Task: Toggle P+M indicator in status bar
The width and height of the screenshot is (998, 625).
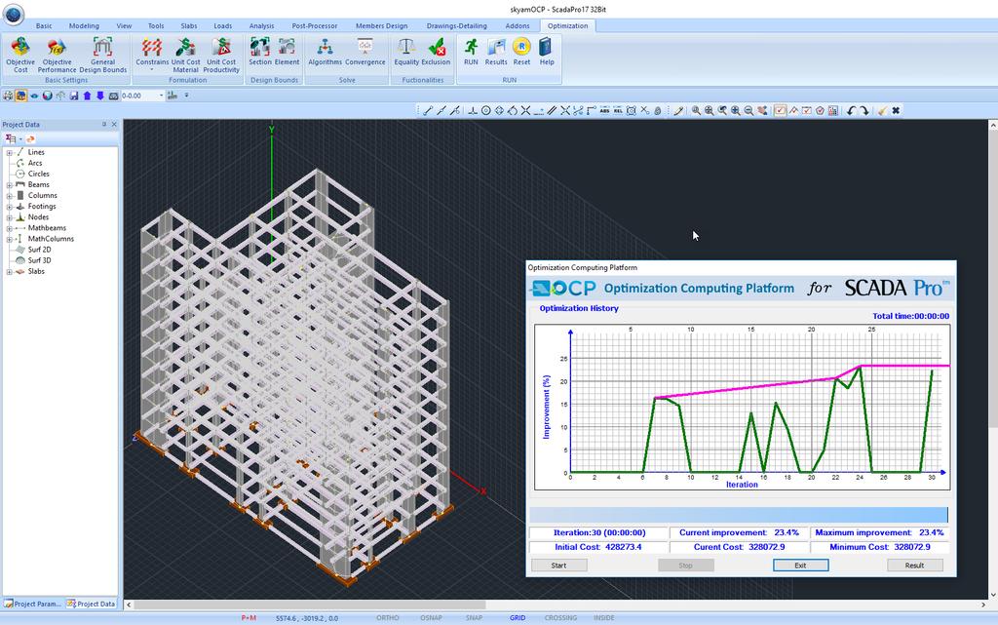Action: [x=249, y=618]
